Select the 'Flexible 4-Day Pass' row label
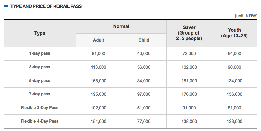 pos(40,121)
